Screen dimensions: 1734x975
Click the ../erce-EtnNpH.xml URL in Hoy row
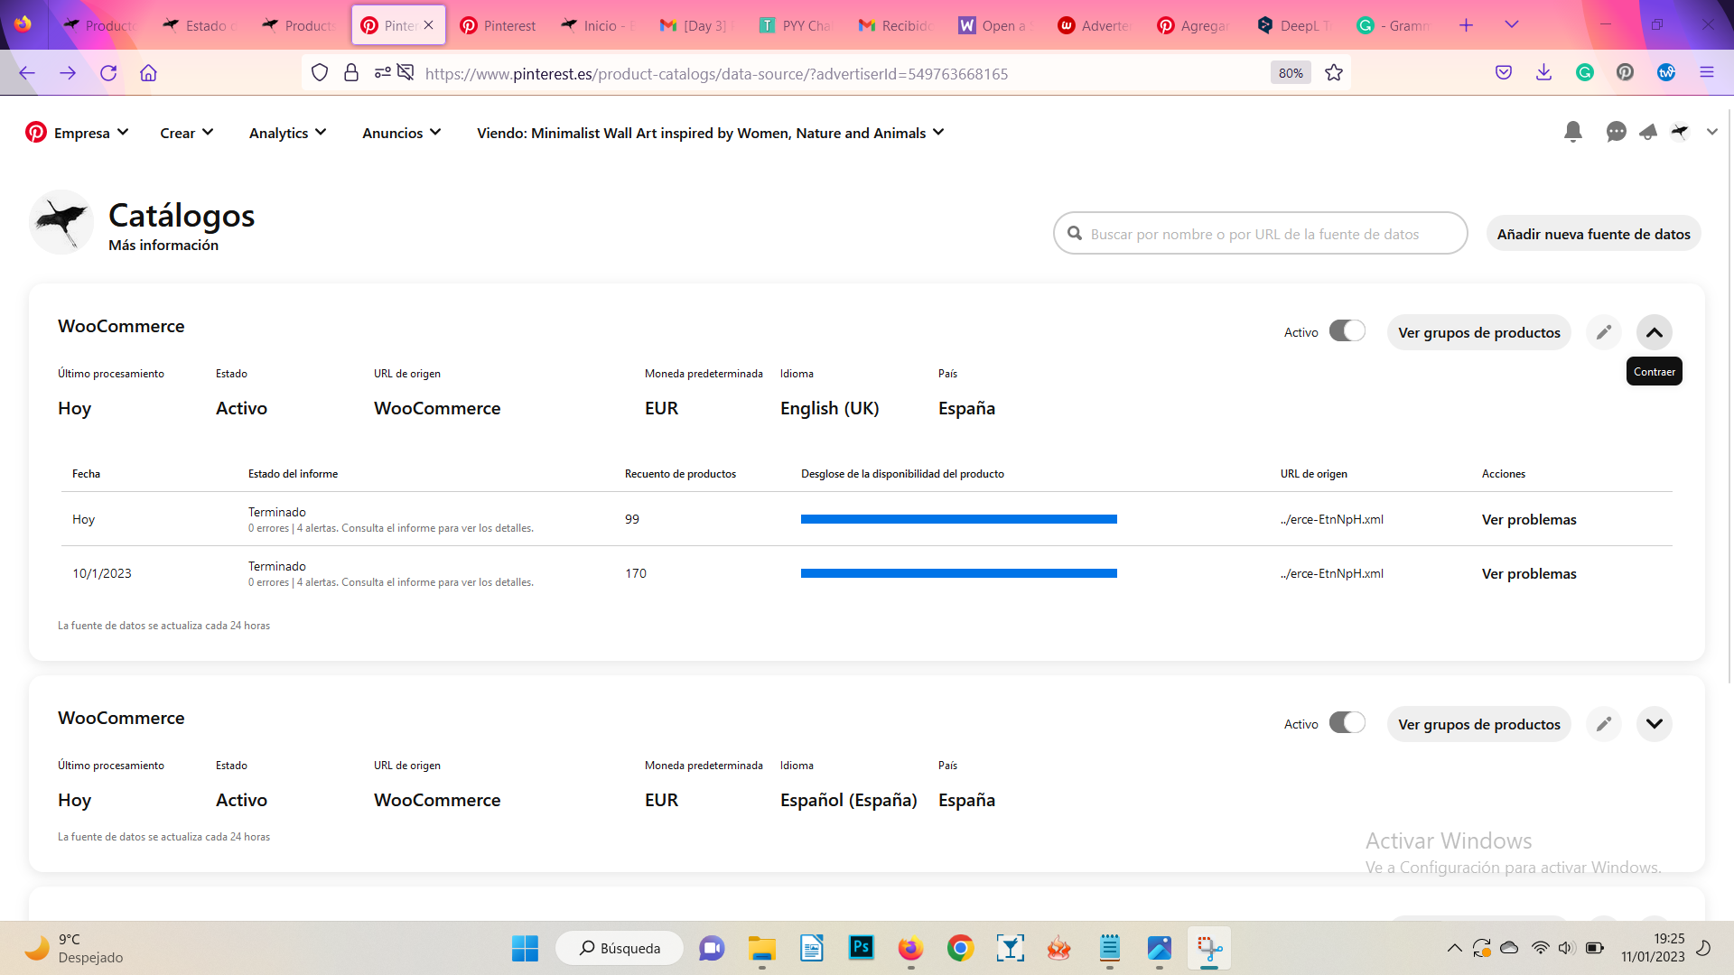pos(1331,519)
